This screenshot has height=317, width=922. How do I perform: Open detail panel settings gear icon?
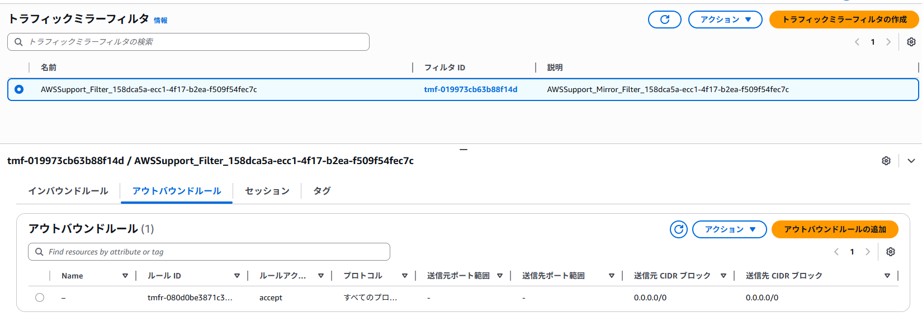click(886, 161)
